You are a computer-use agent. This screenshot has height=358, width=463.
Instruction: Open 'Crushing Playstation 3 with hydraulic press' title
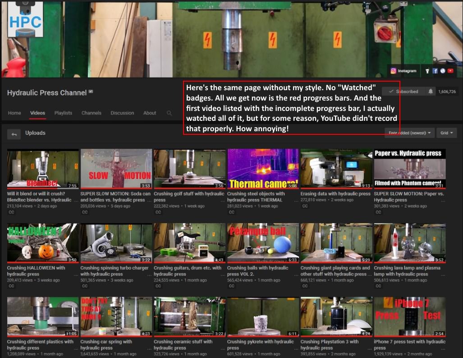click(x=330, y=345)
